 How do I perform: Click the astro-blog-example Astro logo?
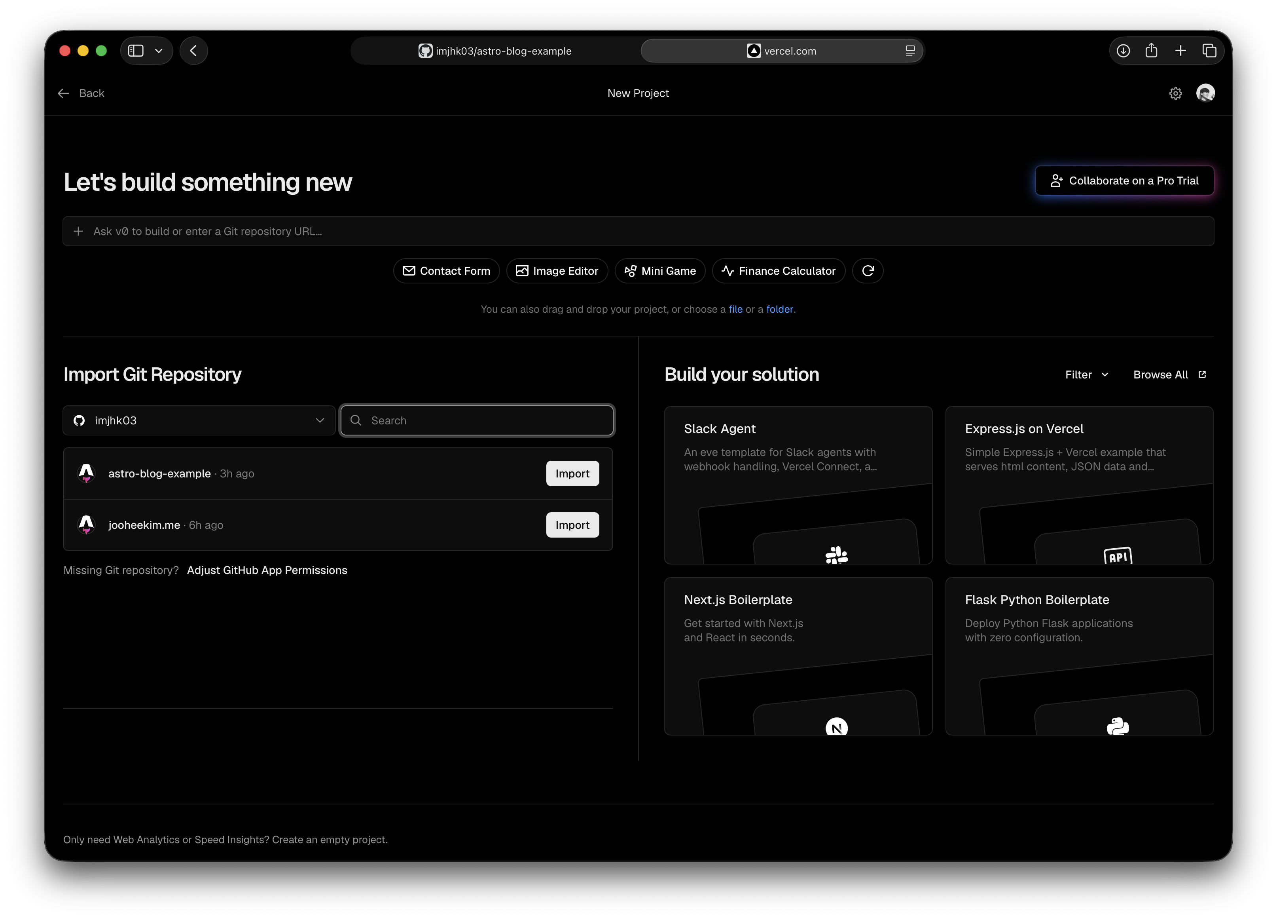coord(86,473)
